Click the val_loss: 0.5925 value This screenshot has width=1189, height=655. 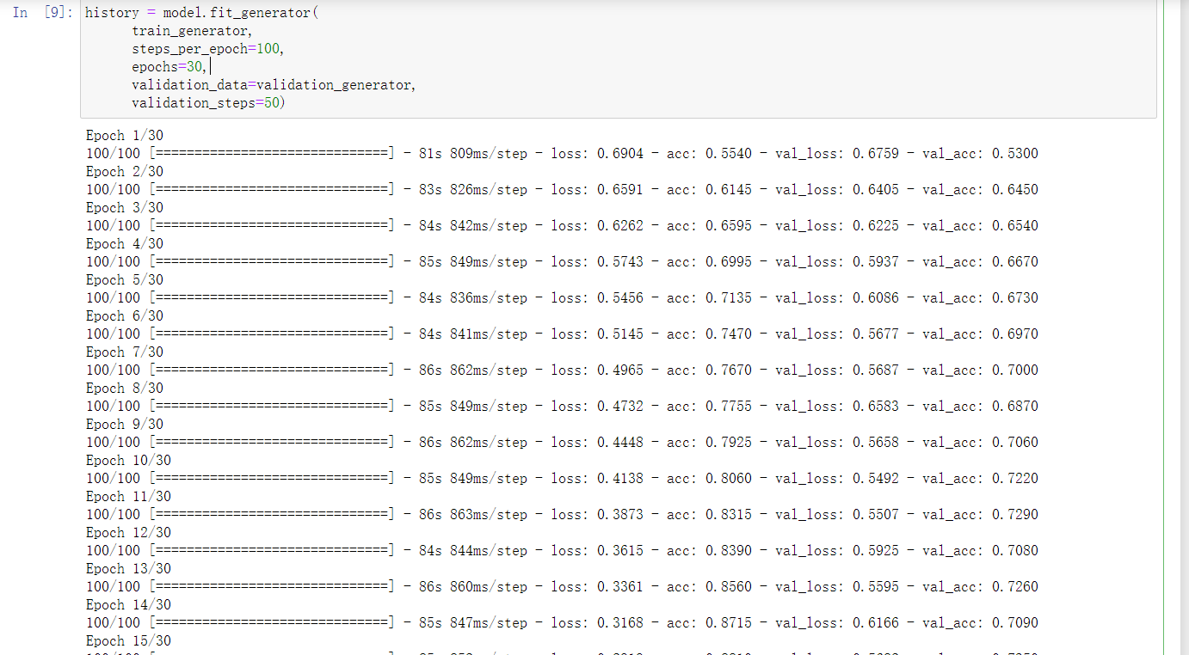click(x=837, y=551)
